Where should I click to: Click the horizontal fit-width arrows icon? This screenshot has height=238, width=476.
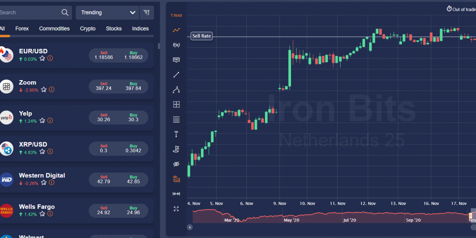(x=176, y=194)
